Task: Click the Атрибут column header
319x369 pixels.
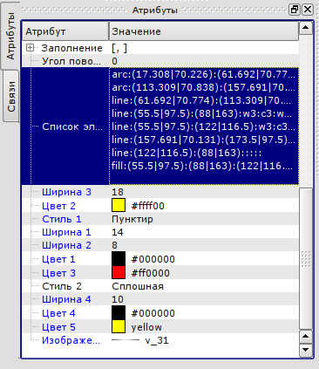Action: pyautogui.click(x=65, y=31)
